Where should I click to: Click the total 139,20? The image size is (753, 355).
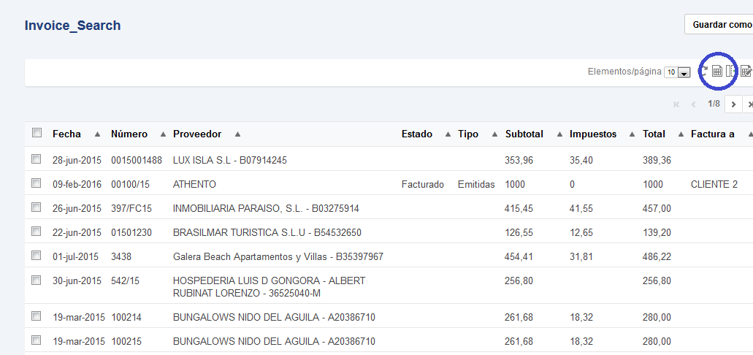657,233
